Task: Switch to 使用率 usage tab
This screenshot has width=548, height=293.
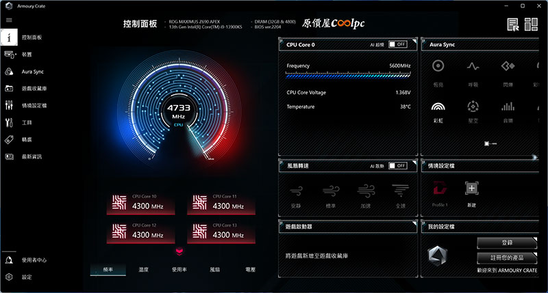Action: coord(179,270)
